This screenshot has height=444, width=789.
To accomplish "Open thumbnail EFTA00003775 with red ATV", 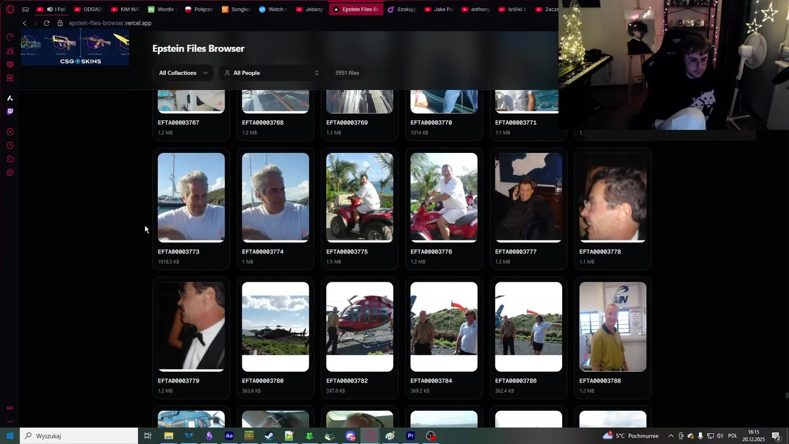I will [359, 197].
